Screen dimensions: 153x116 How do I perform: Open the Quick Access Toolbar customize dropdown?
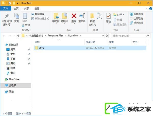coord(18,3)
